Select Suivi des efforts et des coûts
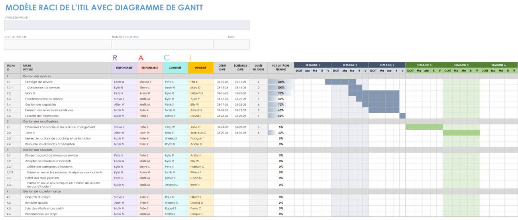Screen dimensions: 518x220 click(x=66, y=208)
